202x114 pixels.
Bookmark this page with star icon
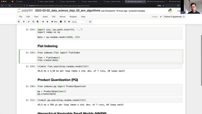(163, 6)
